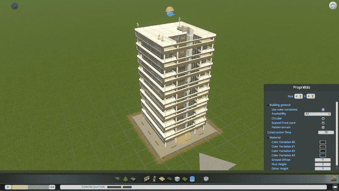Viewport: 339px width, 191px height.
Task: Click the chirper bird icon above building
Action: [170, 12]
